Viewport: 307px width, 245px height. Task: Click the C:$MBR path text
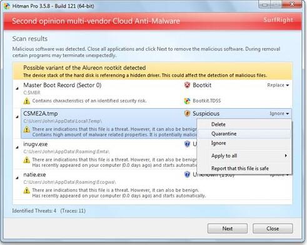point(32,92)
